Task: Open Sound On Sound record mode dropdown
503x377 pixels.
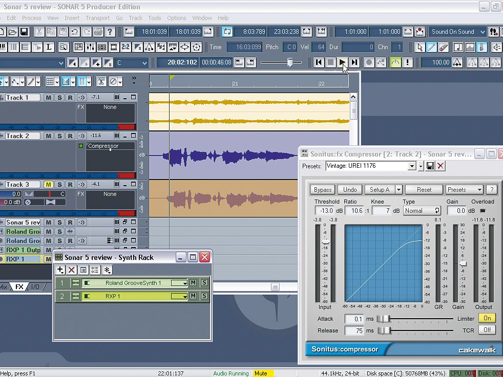Action: 483,32
